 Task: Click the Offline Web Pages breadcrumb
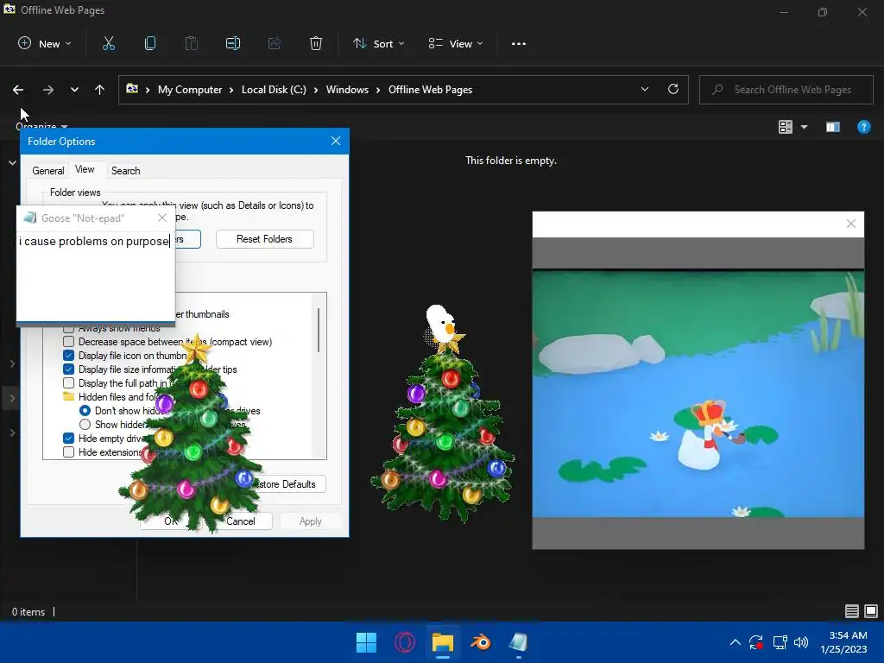[430, 90]
